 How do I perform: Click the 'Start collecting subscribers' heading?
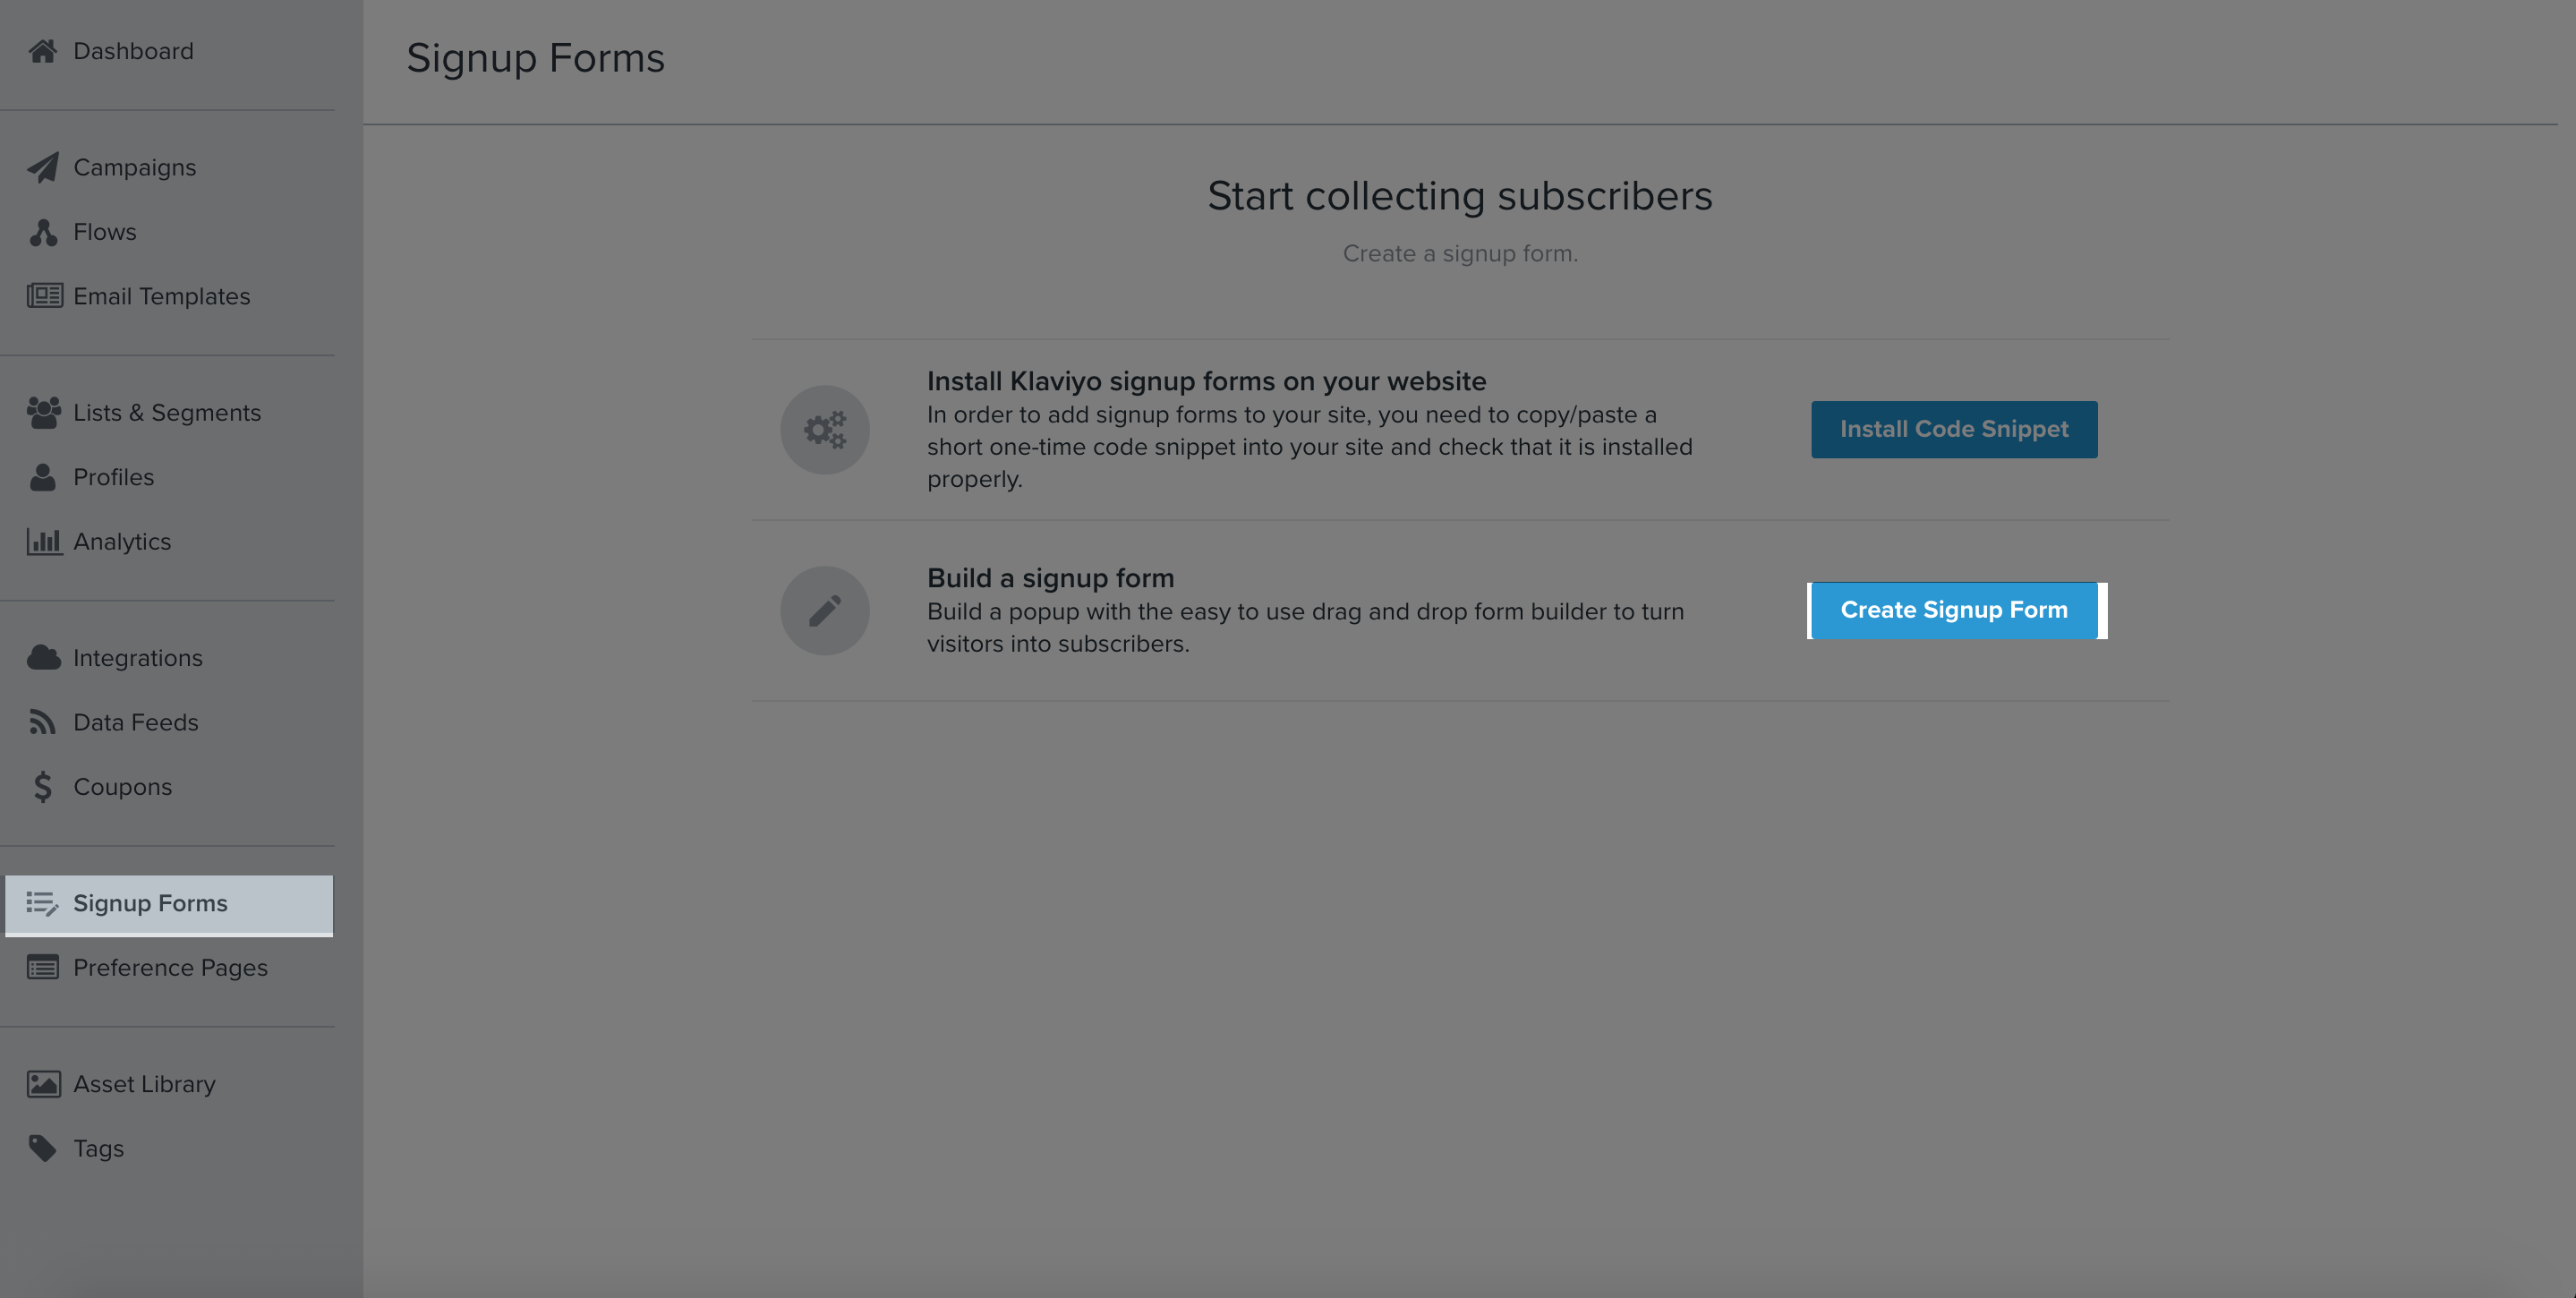coord(1460,195)
